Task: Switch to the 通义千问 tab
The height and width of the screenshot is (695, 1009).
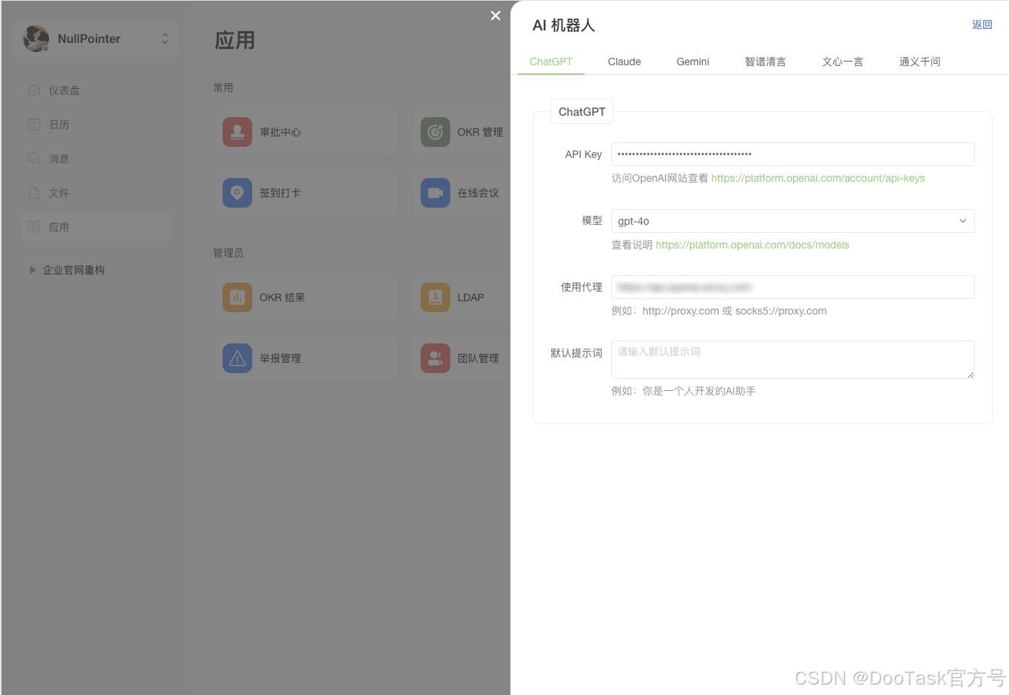Action: pos(920,62)
